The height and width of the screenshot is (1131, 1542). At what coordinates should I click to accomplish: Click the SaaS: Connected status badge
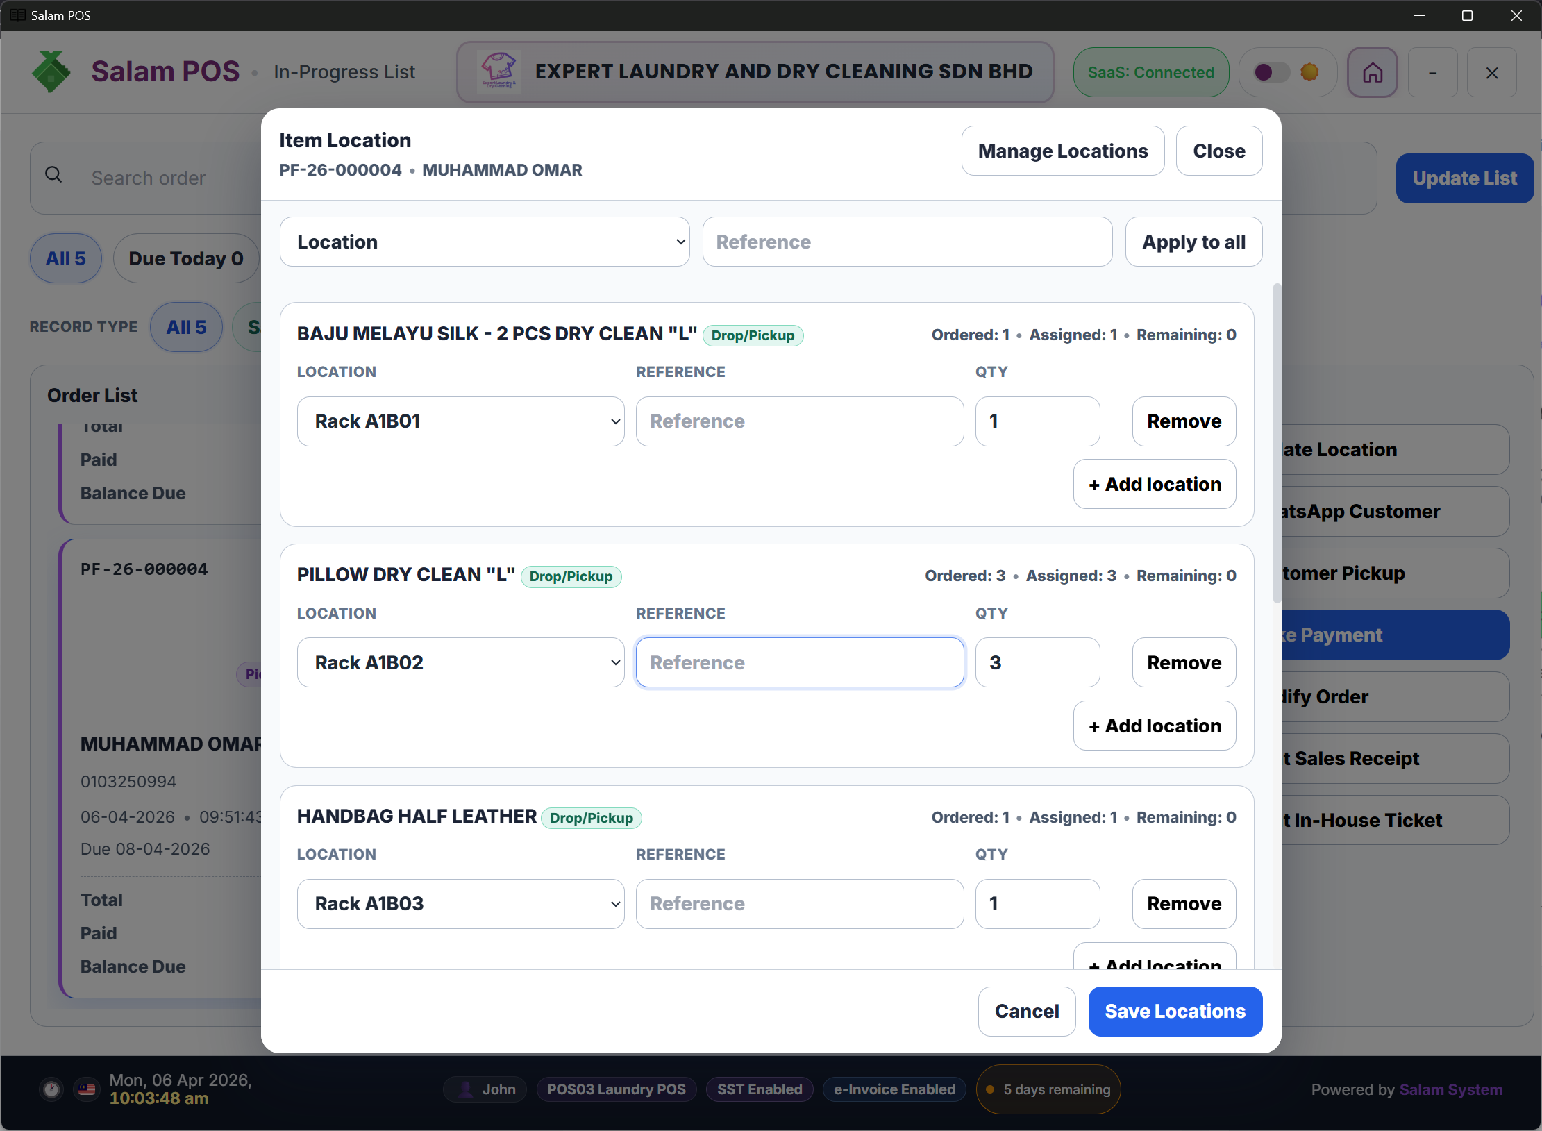(x=1151, y=72)
